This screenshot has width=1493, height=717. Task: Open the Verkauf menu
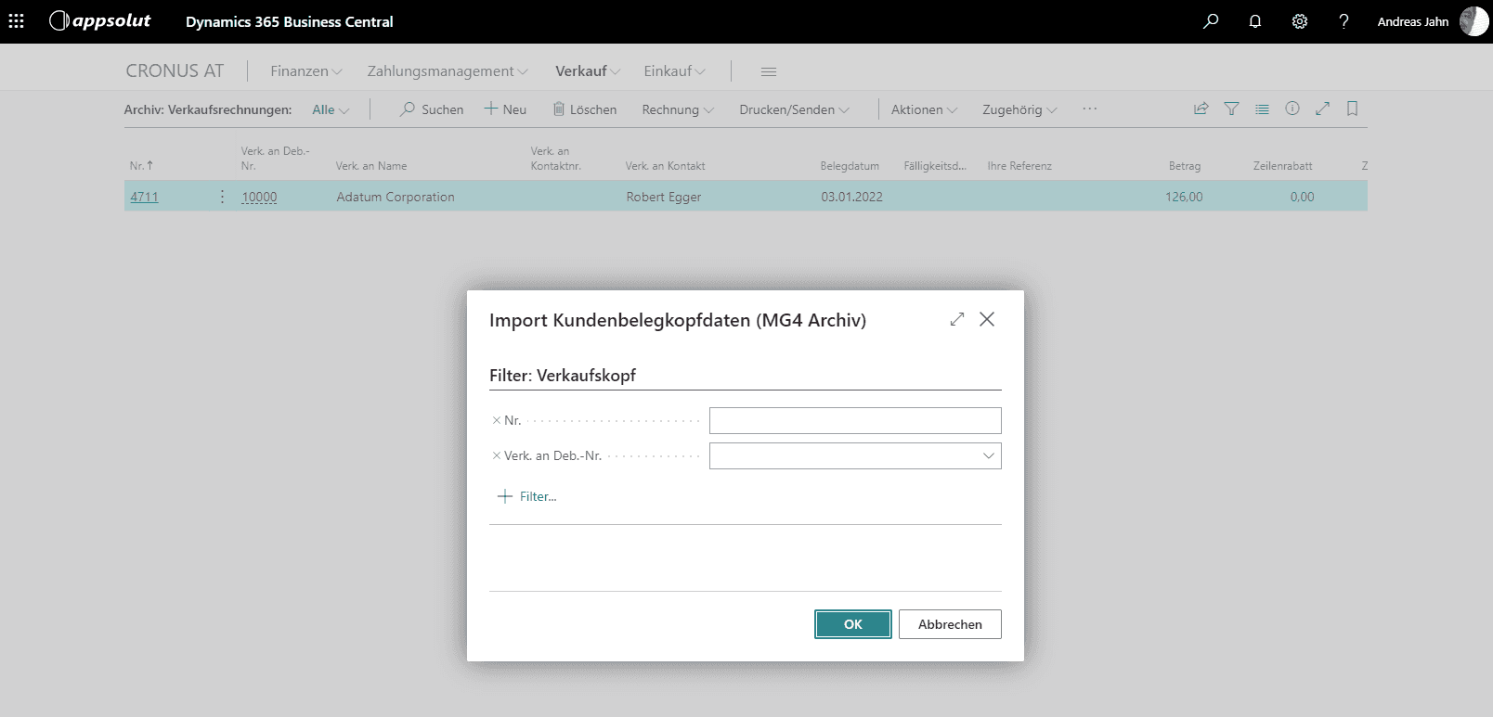click(x=587, y=71)
